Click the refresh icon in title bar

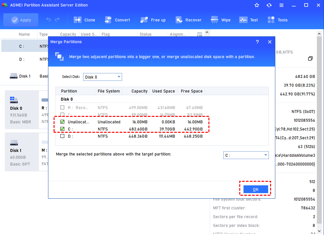click(x=269, y=5)
